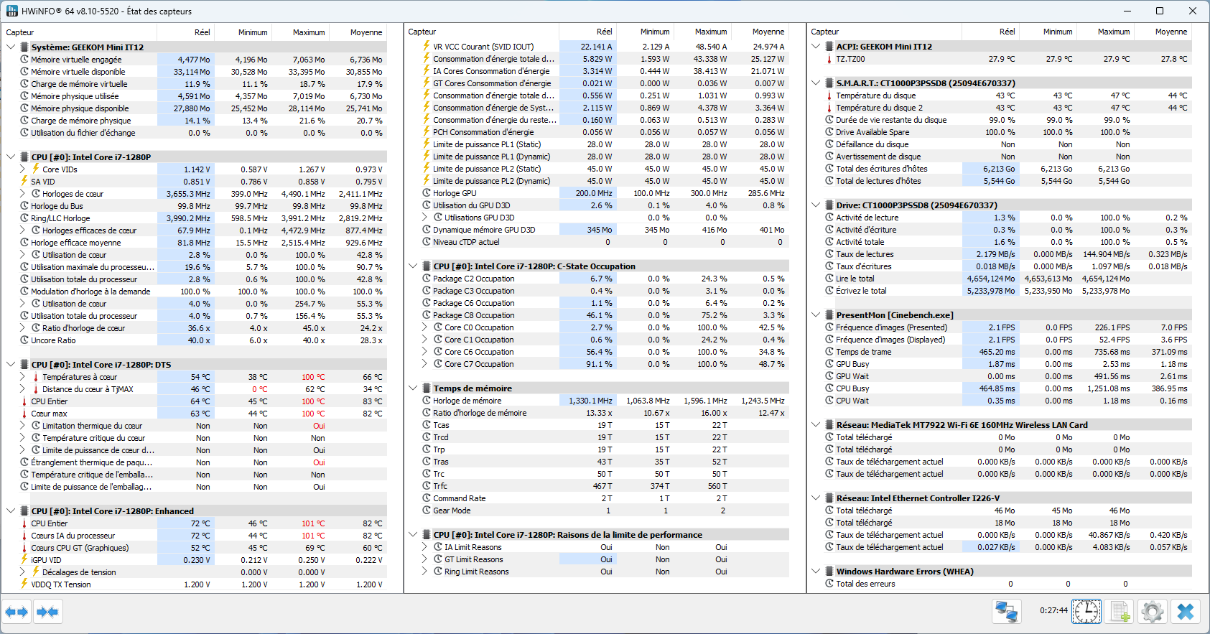Click the thermometer icon beside Cœurs CPU GT (Graphiques)
Image resolution: width=1210 pixels, height=634 pixels.
24,548
